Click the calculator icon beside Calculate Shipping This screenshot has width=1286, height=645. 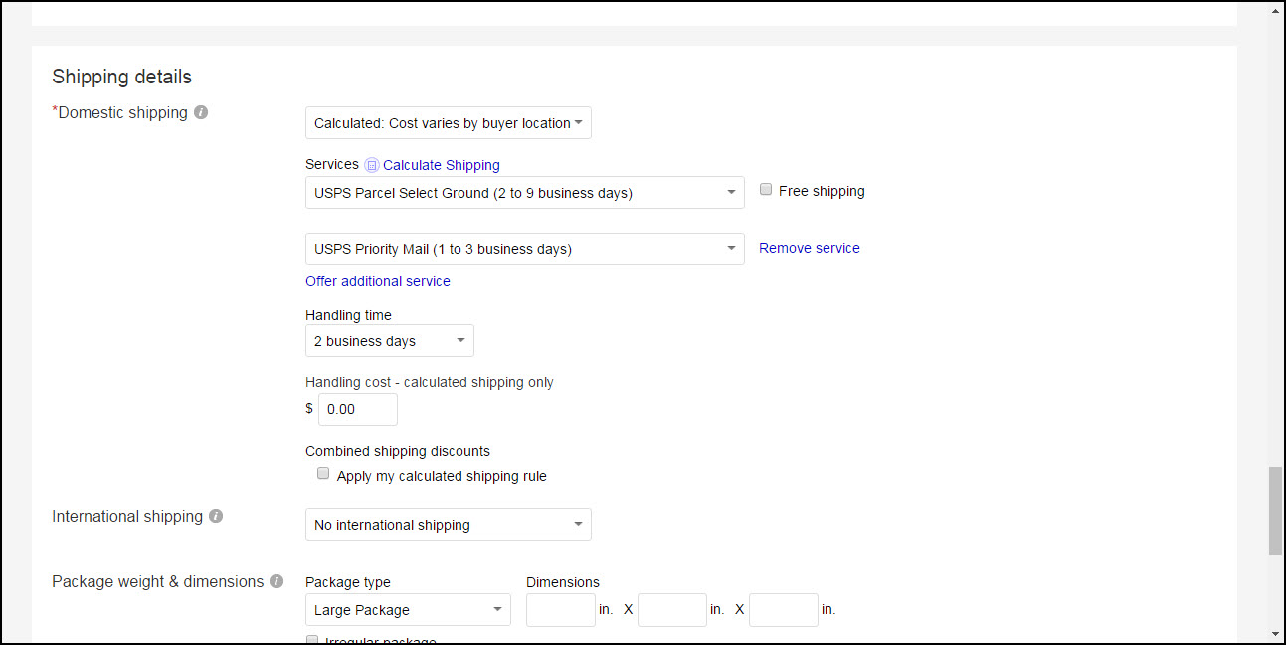372,165
